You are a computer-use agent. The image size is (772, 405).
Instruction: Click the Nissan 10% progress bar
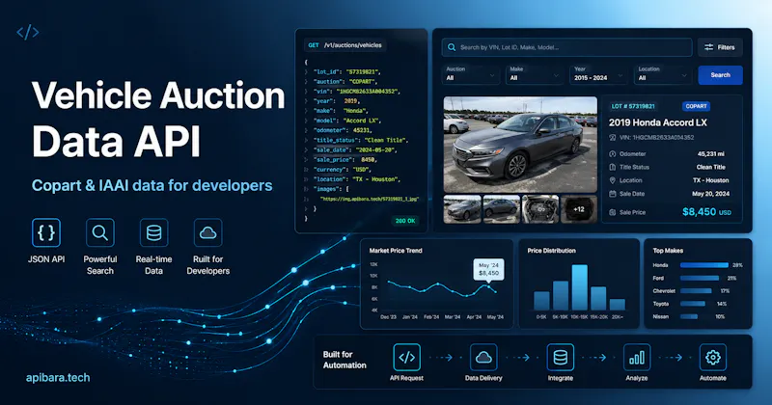(689, 316)
